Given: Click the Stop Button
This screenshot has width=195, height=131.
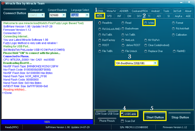Looking at the screenshot, I should 180,117.
